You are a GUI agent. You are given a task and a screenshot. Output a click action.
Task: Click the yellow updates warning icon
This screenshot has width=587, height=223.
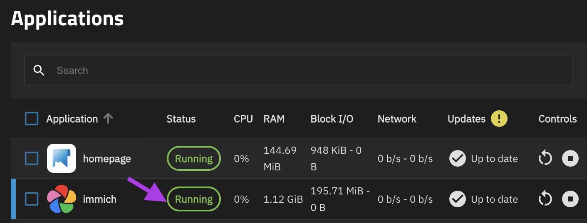[x=499, y=119]
